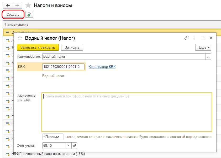The image size is (221, 158).
Task: Open the Конструктор КБК link
Action: [x=102, y=67]
